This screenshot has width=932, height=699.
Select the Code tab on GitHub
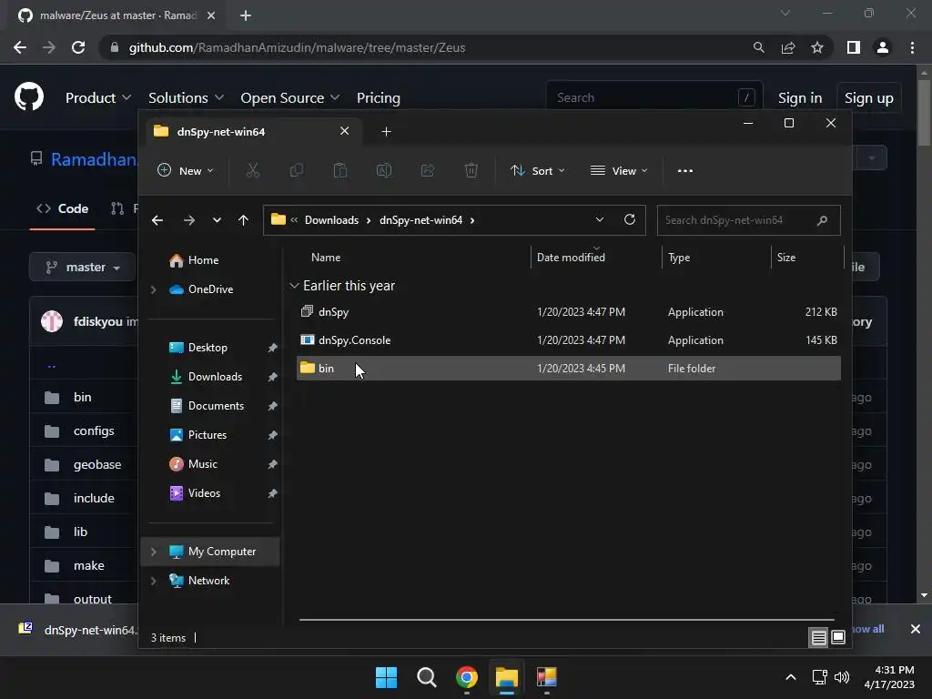click(63, 208)
